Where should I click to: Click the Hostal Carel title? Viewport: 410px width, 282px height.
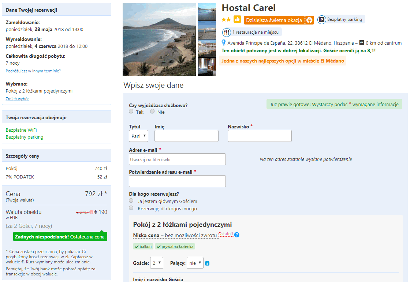pyautogui.click(x=249, y=8)
